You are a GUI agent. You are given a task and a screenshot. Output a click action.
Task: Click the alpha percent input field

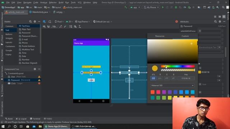point(153,78)
